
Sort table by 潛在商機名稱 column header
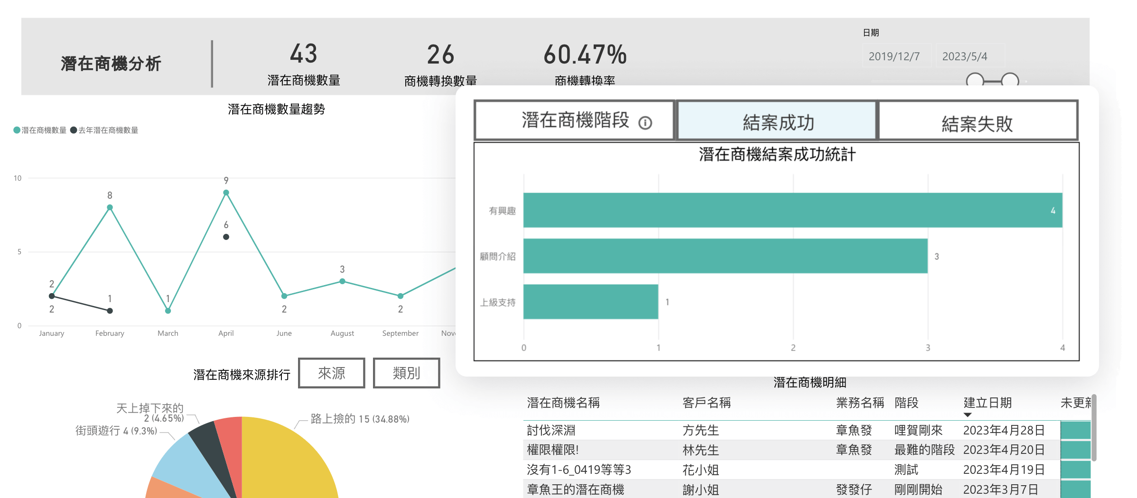pyautogui.click(x=563, y=403)
